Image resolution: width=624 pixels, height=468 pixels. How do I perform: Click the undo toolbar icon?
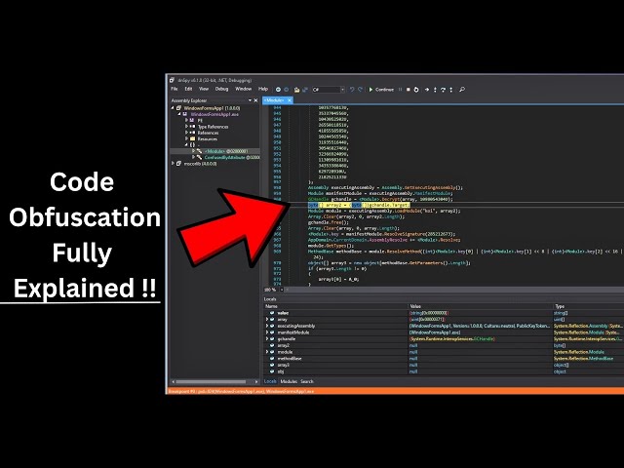tap(352, 90)
